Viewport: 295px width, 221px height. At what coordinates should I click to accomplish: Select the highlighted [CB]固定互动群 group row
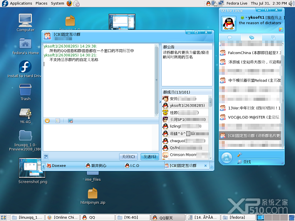250,136
